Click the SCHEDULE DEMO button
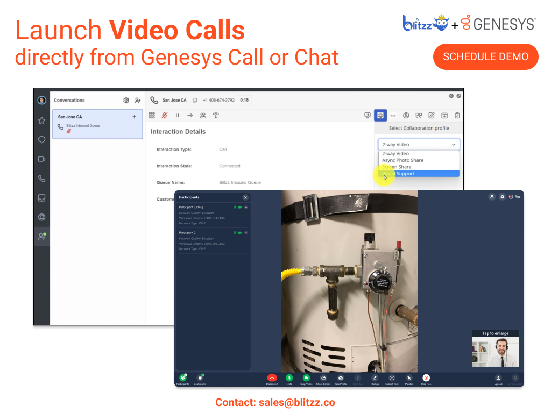551x413 pixels. [485, 56]
